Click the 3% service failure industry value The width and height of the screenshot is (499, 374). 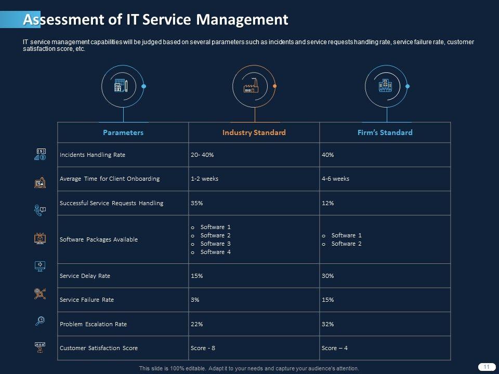[x=254, y=300]
